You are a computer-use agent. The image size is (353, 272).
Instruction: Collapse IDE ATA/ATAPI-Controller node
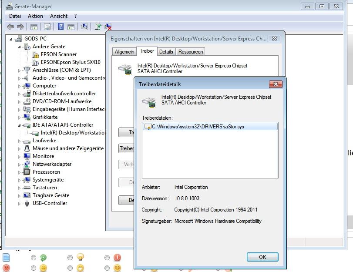tap(19, 125)
